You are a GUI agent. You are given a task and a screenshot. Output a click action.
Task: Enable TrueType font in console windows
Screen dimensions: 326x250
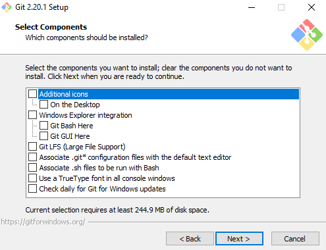32,178
